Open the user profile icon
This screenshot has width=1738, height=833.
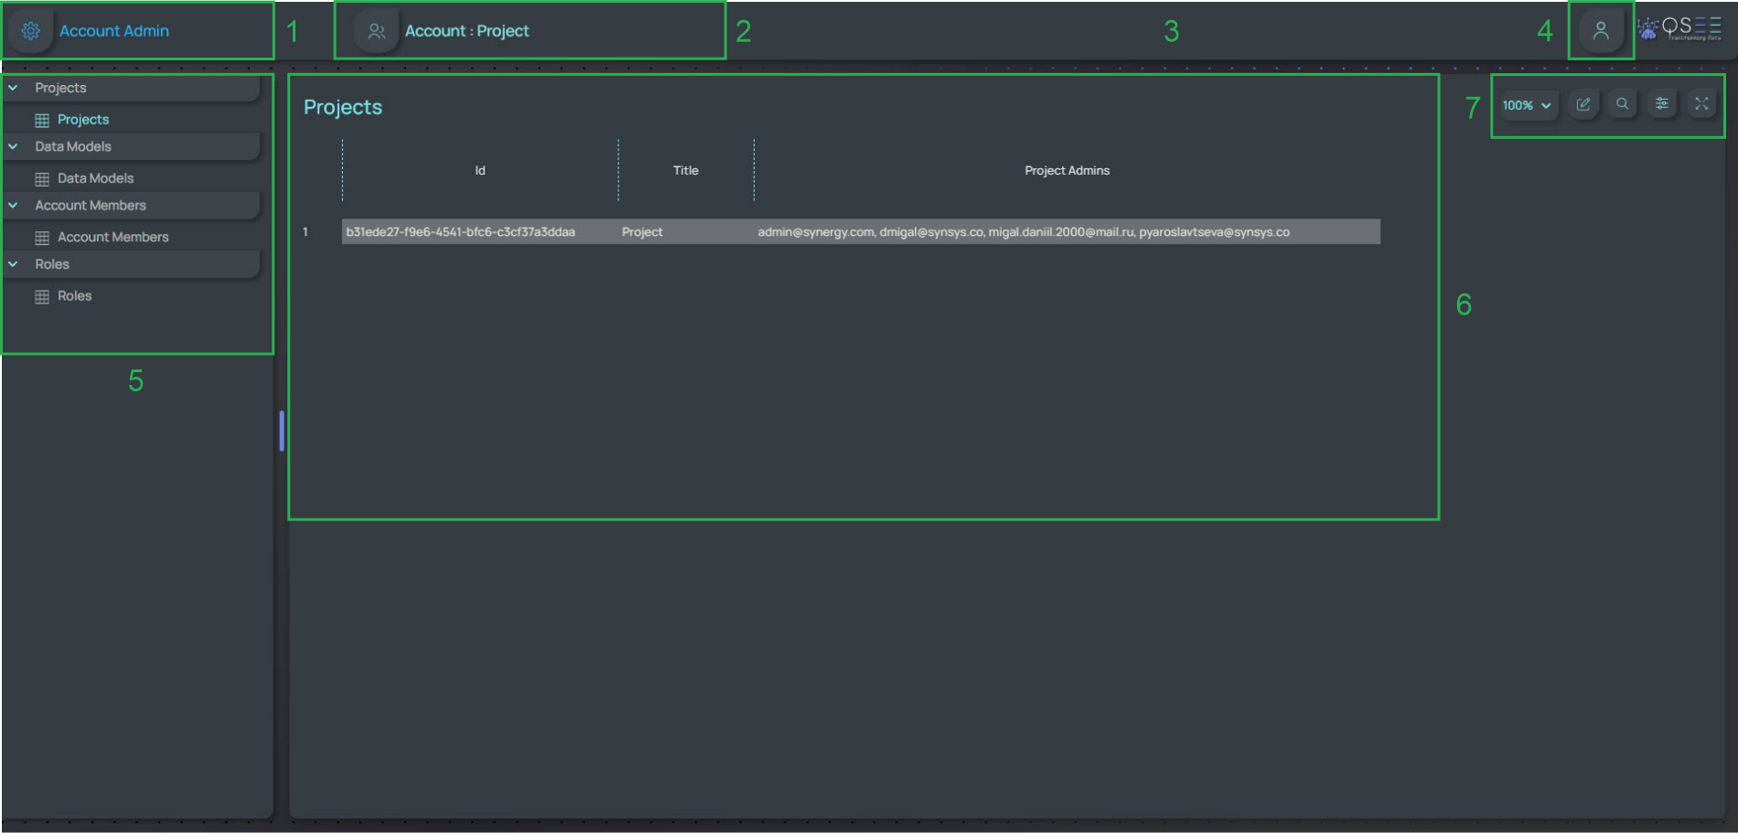[1600, 31]
